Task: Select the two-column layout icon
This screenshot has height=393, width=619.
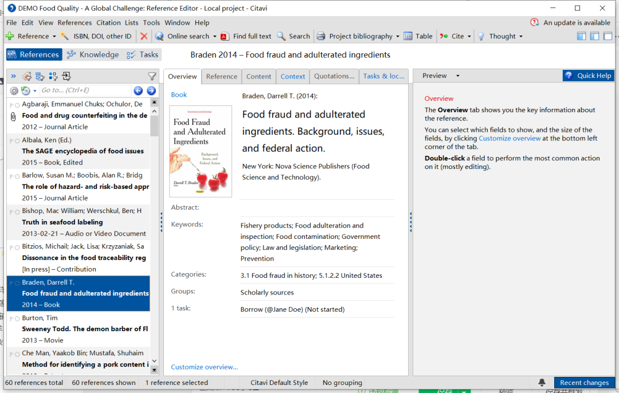Action: tap(594, 36)
